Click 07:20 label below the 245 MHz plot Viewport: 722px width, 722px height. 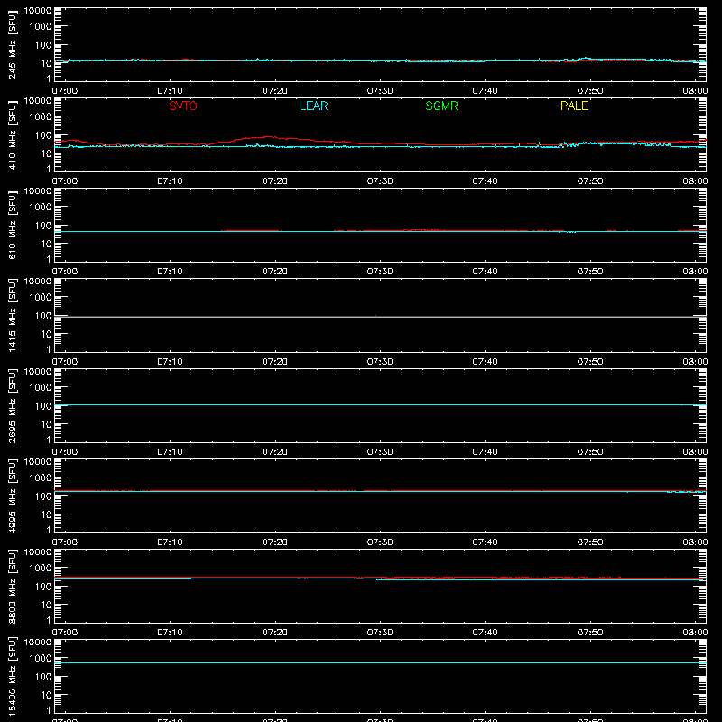tap(275, 91)
